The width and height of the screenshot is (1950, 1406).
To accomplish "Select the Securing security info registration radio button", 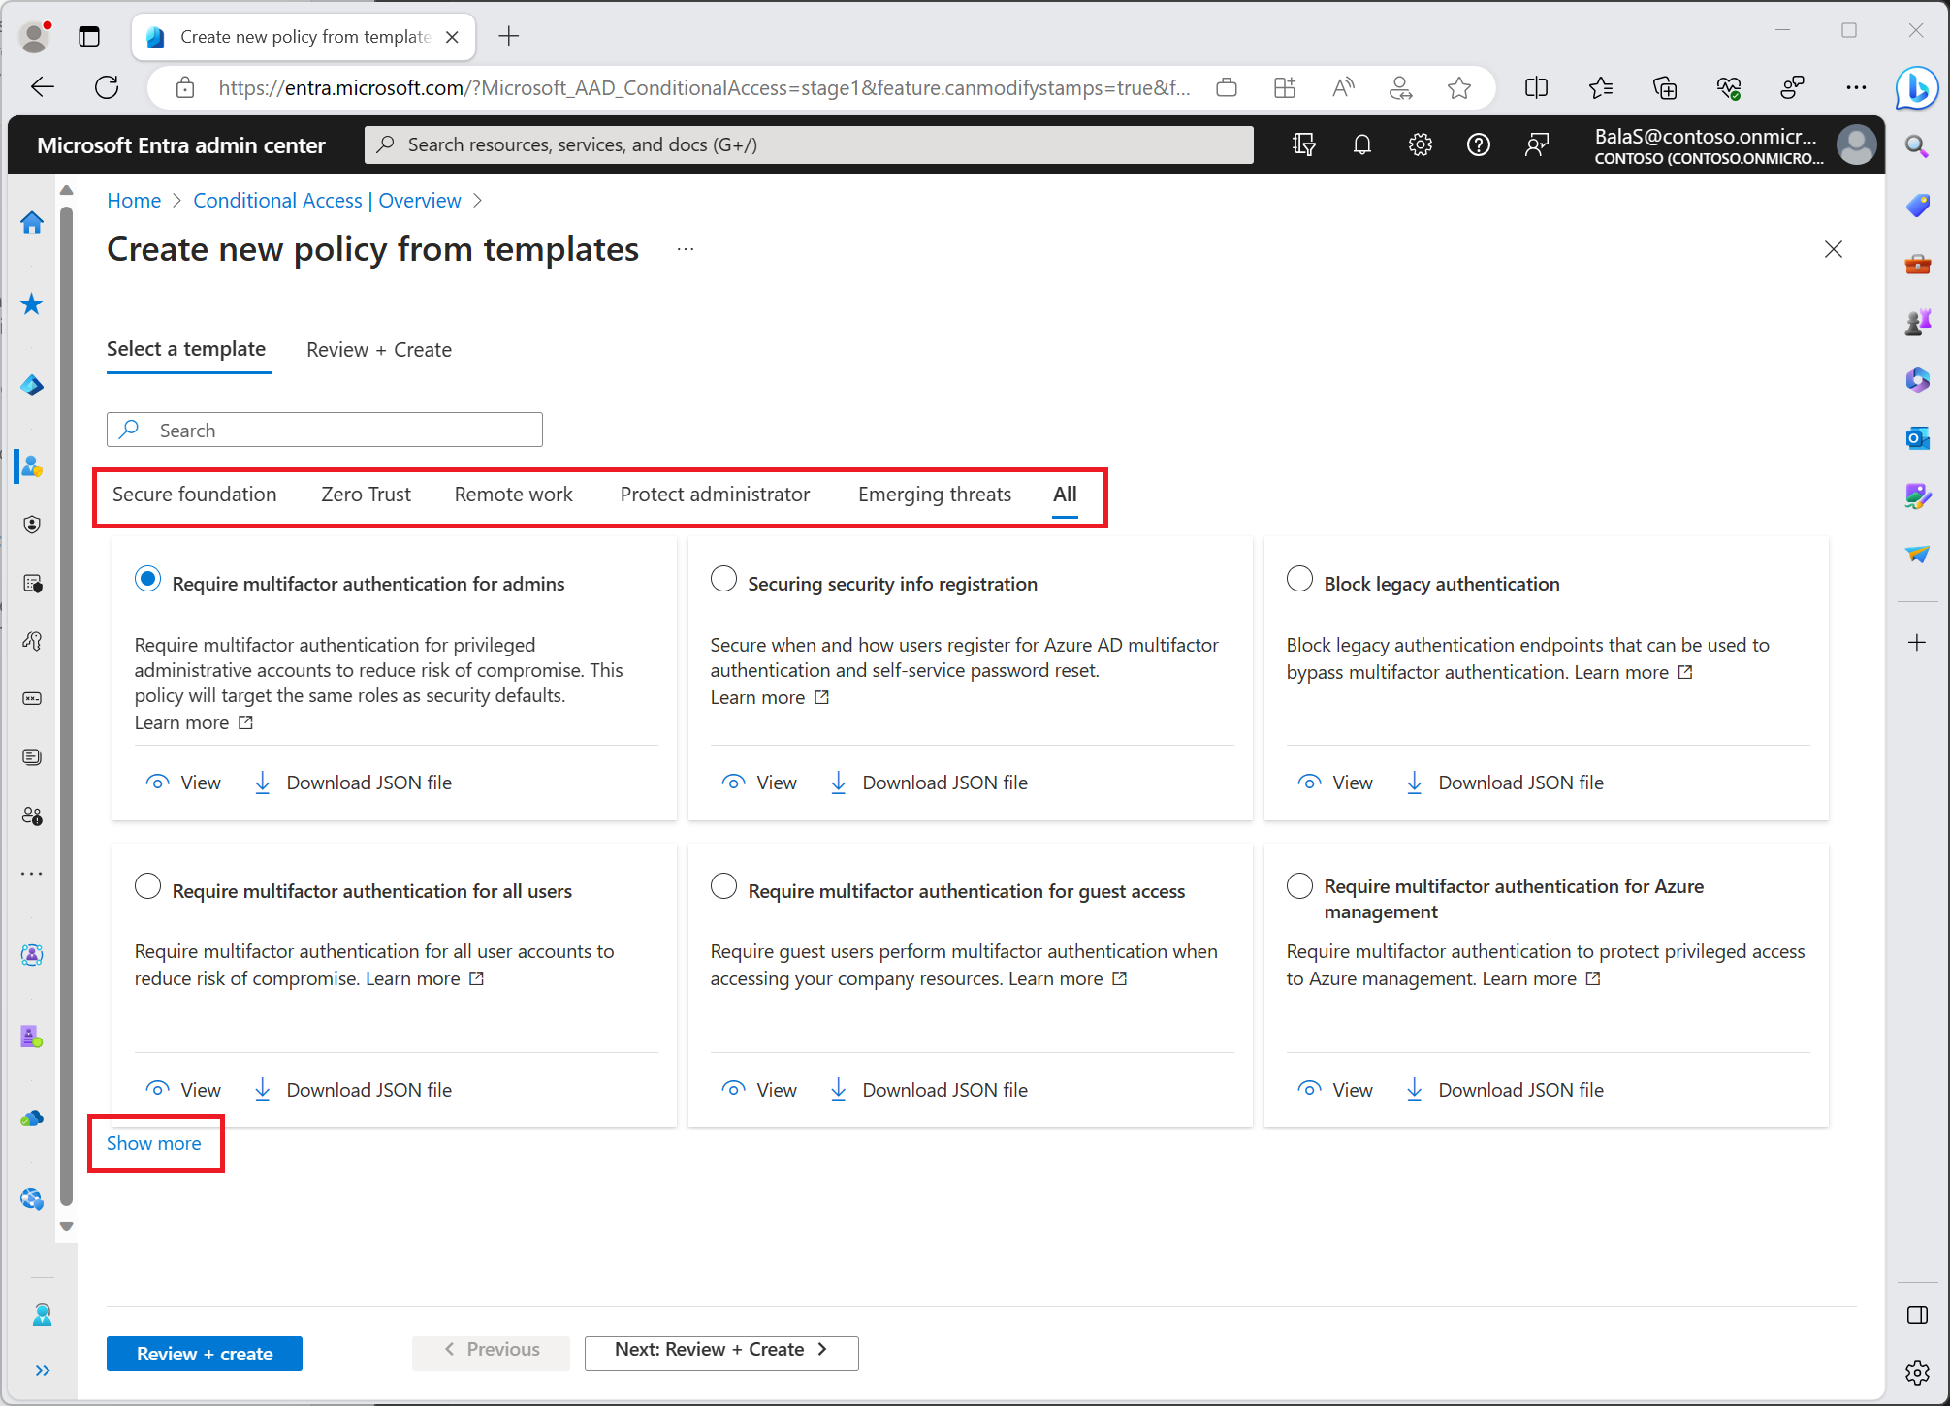I will (x=723, y=578).
